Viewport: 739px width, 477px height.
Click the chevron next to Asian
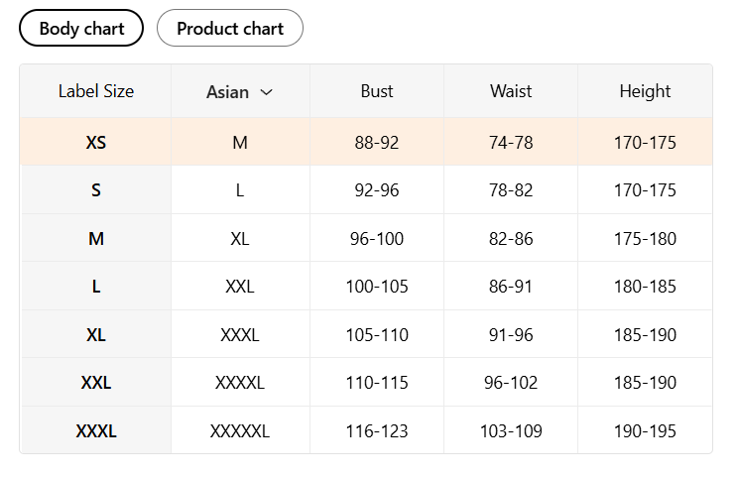266,92
